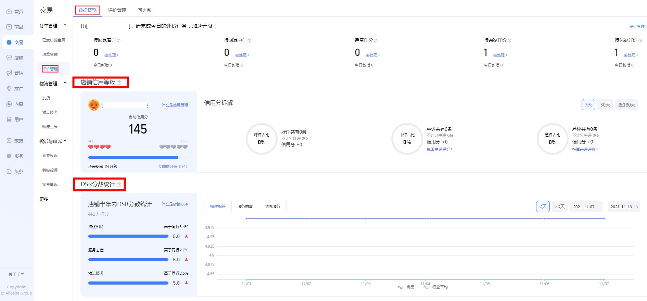Image resolution: width=647 pixels, height=301 pixels.
Task: Select the 店铺 shop icon in sidebar
Action: [9, 58]
